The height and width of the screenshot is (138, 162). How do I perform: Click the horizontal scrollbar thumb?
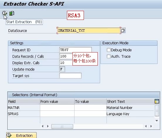(x=62, y=127)
